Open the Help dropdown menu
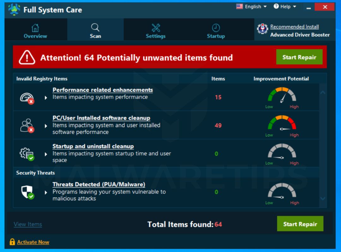 [x=285, y=7]
